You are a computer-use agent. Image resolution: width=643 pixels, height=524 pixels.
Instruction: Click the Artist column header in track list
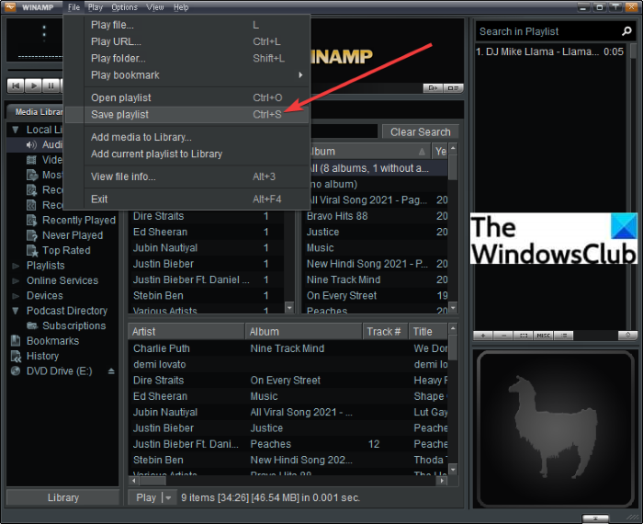[x=186, y=332]
